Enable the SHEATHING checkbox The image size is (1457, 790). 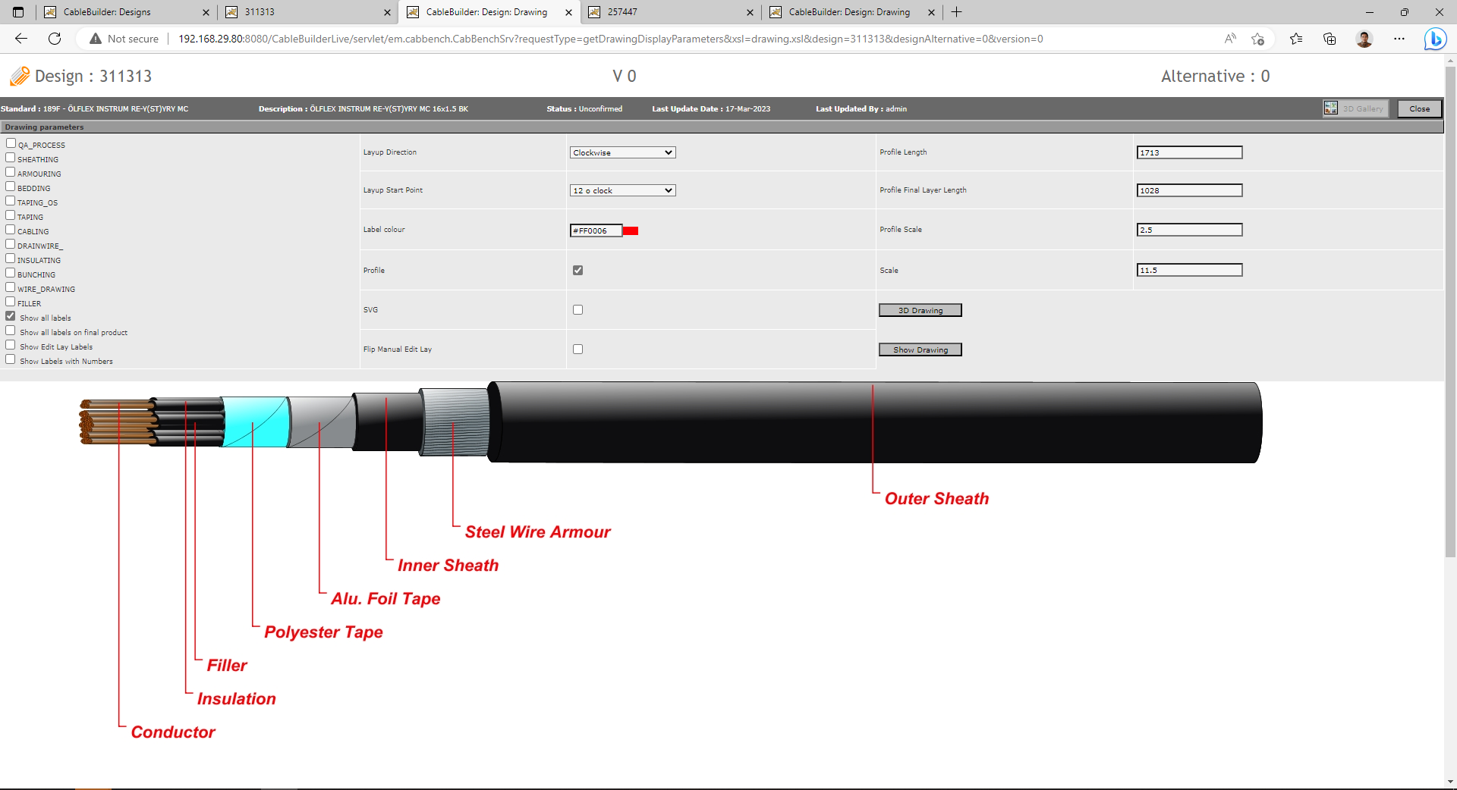(11, 158)
